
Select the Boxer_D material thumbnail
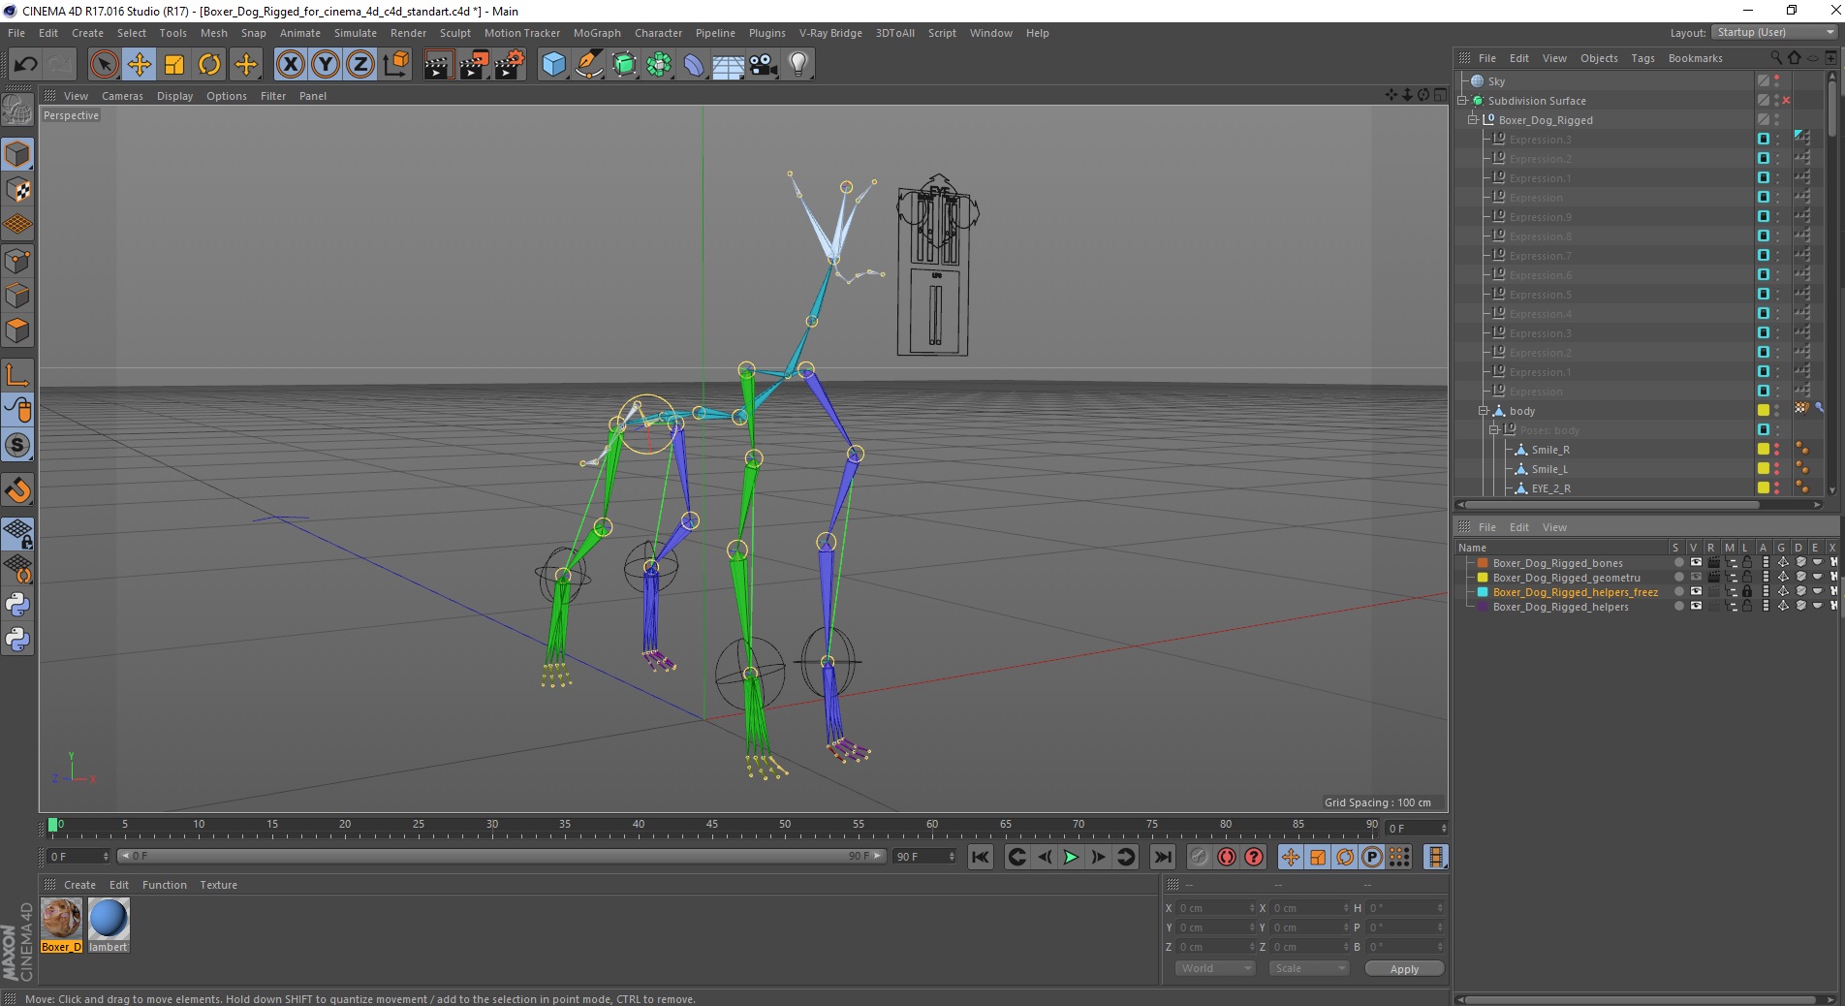[x=61, y=926]
